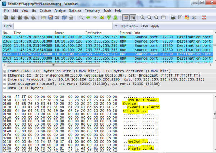Print packets using printer icon

click(x=71, y=18)
